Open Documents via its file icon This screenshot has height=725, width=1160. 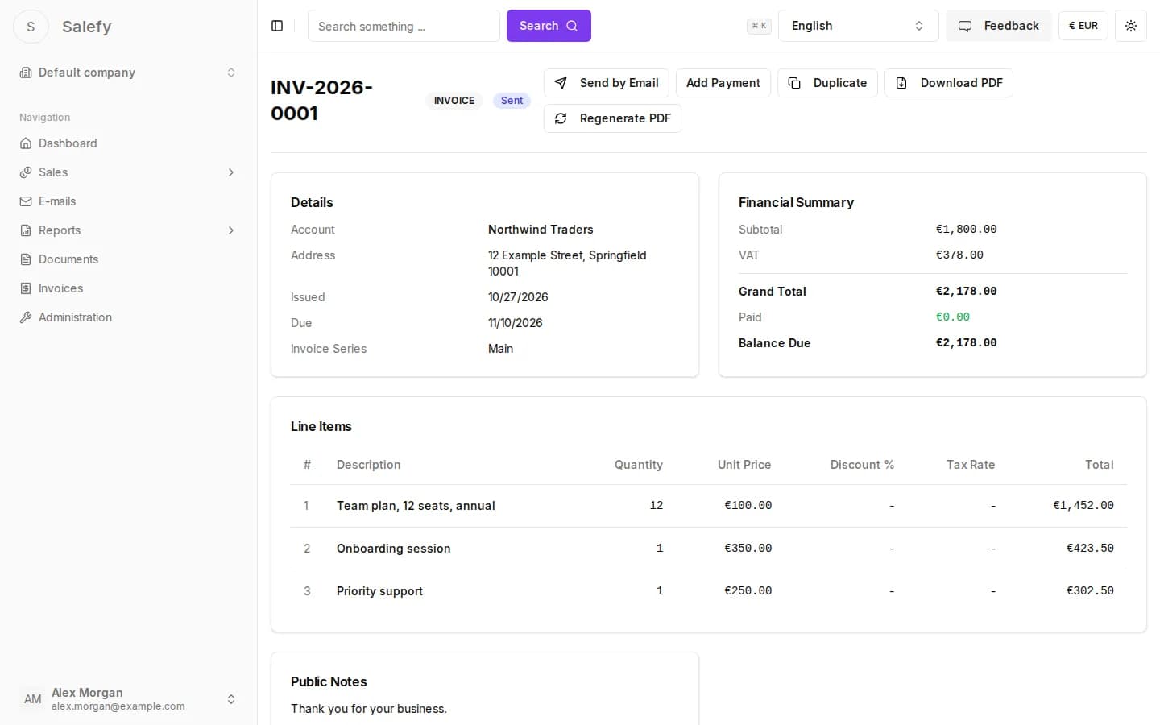[26, 259]
